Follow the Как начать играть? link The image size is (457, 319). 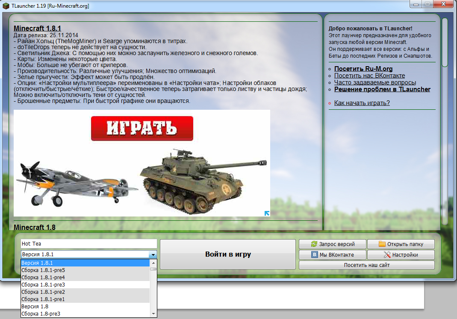[362, 103]
